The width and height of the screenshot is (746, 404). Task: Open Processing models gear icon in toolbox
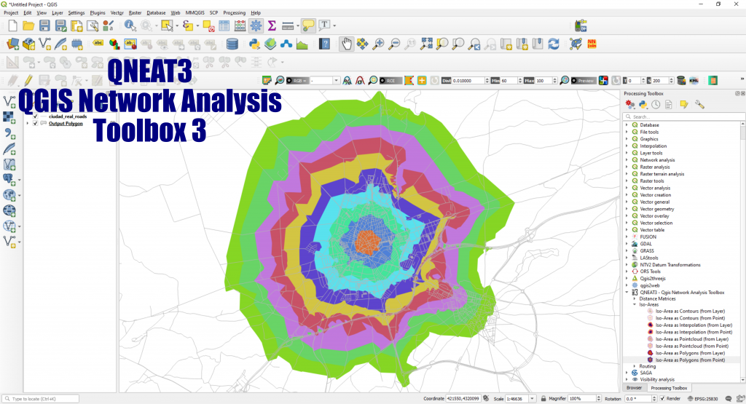click(630, 105)
